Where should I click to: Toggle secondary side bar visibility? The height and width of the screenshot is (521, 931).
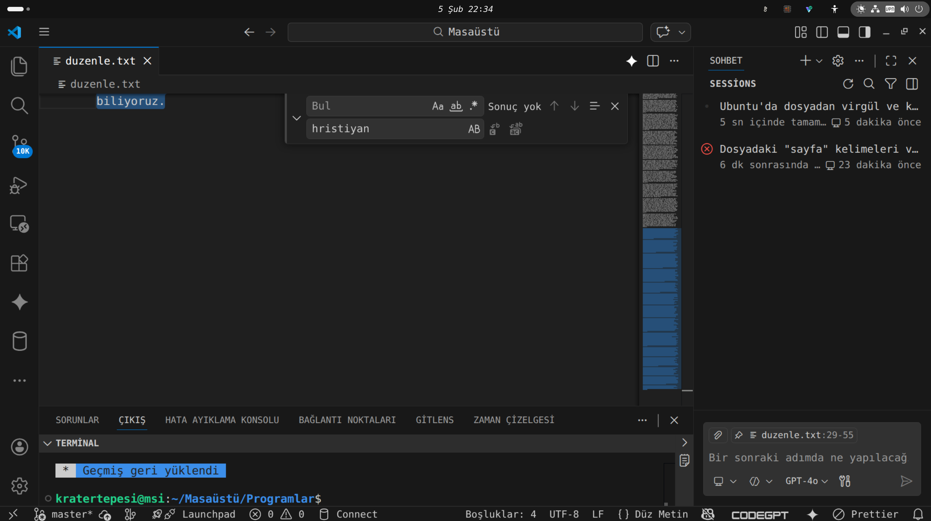(864, 32)
